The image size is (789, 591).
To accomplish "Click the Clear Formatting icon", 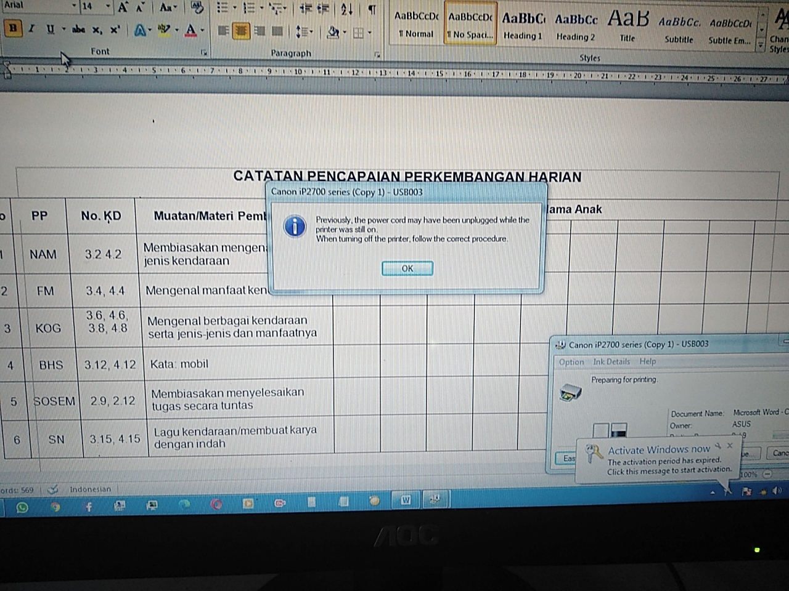I will 197,7.
